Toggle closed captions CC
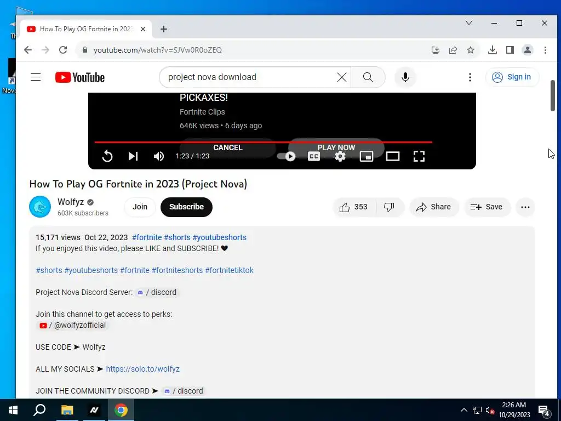The image size is (561, 421). click(314, 156)
